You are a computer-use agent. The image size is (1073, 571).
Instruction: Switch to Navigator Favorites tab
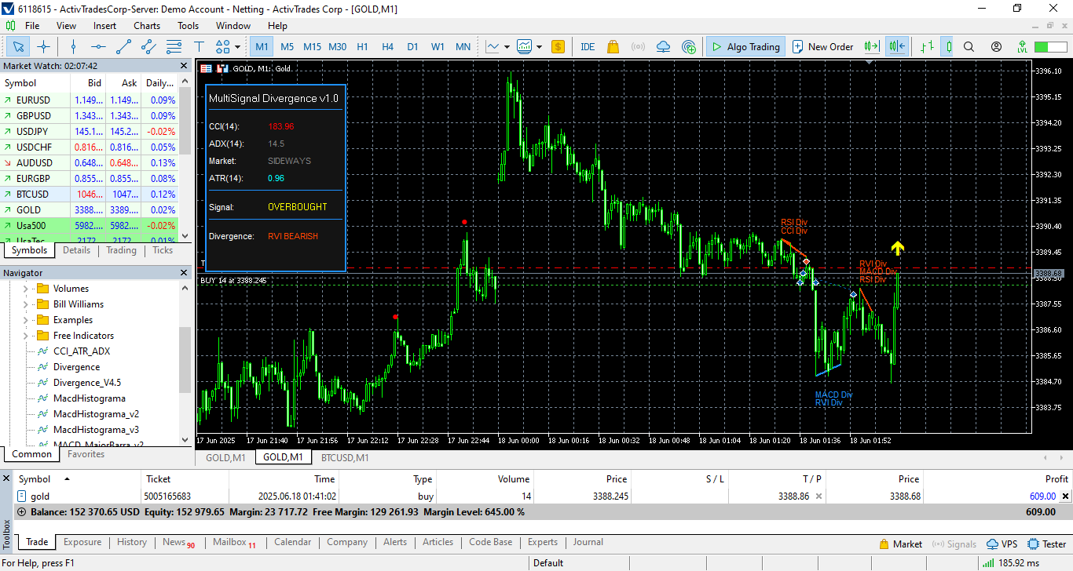(x=86, y=454)
